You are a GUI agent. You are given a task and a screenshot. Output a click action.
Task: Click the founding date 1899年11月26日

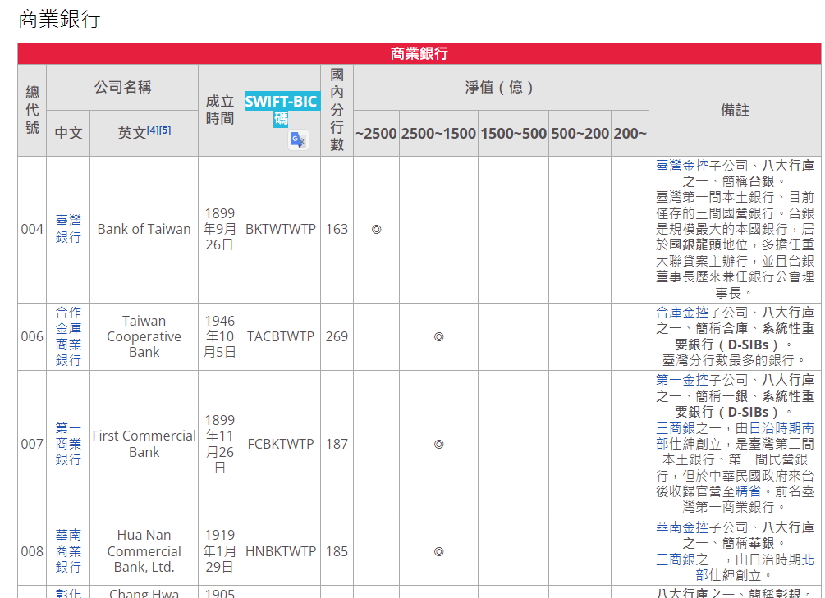(219, 444)
